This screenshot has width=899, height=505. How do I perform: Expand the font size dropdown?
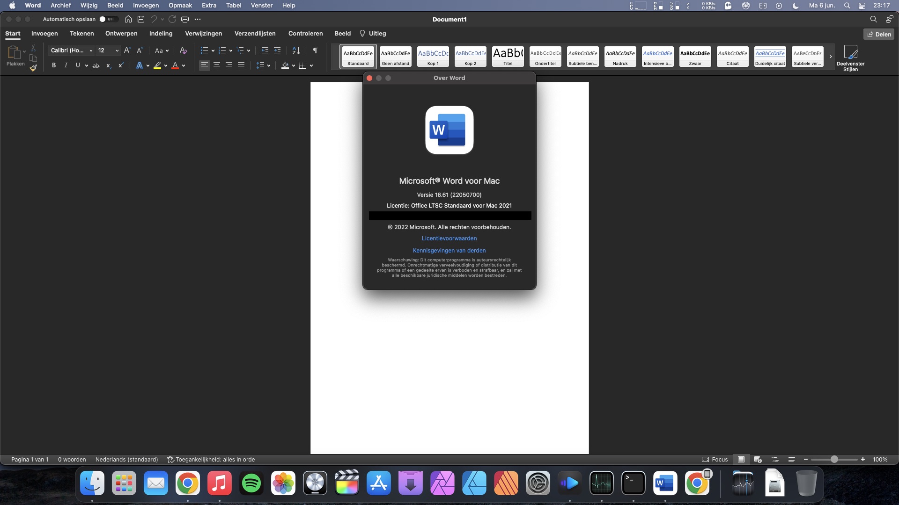click(115, 50)
